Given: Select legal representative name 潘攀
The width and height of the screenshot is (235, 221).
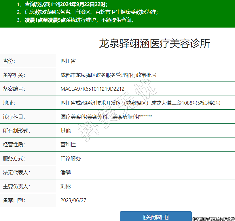Looking at the screenshot, I should point(65,172).
